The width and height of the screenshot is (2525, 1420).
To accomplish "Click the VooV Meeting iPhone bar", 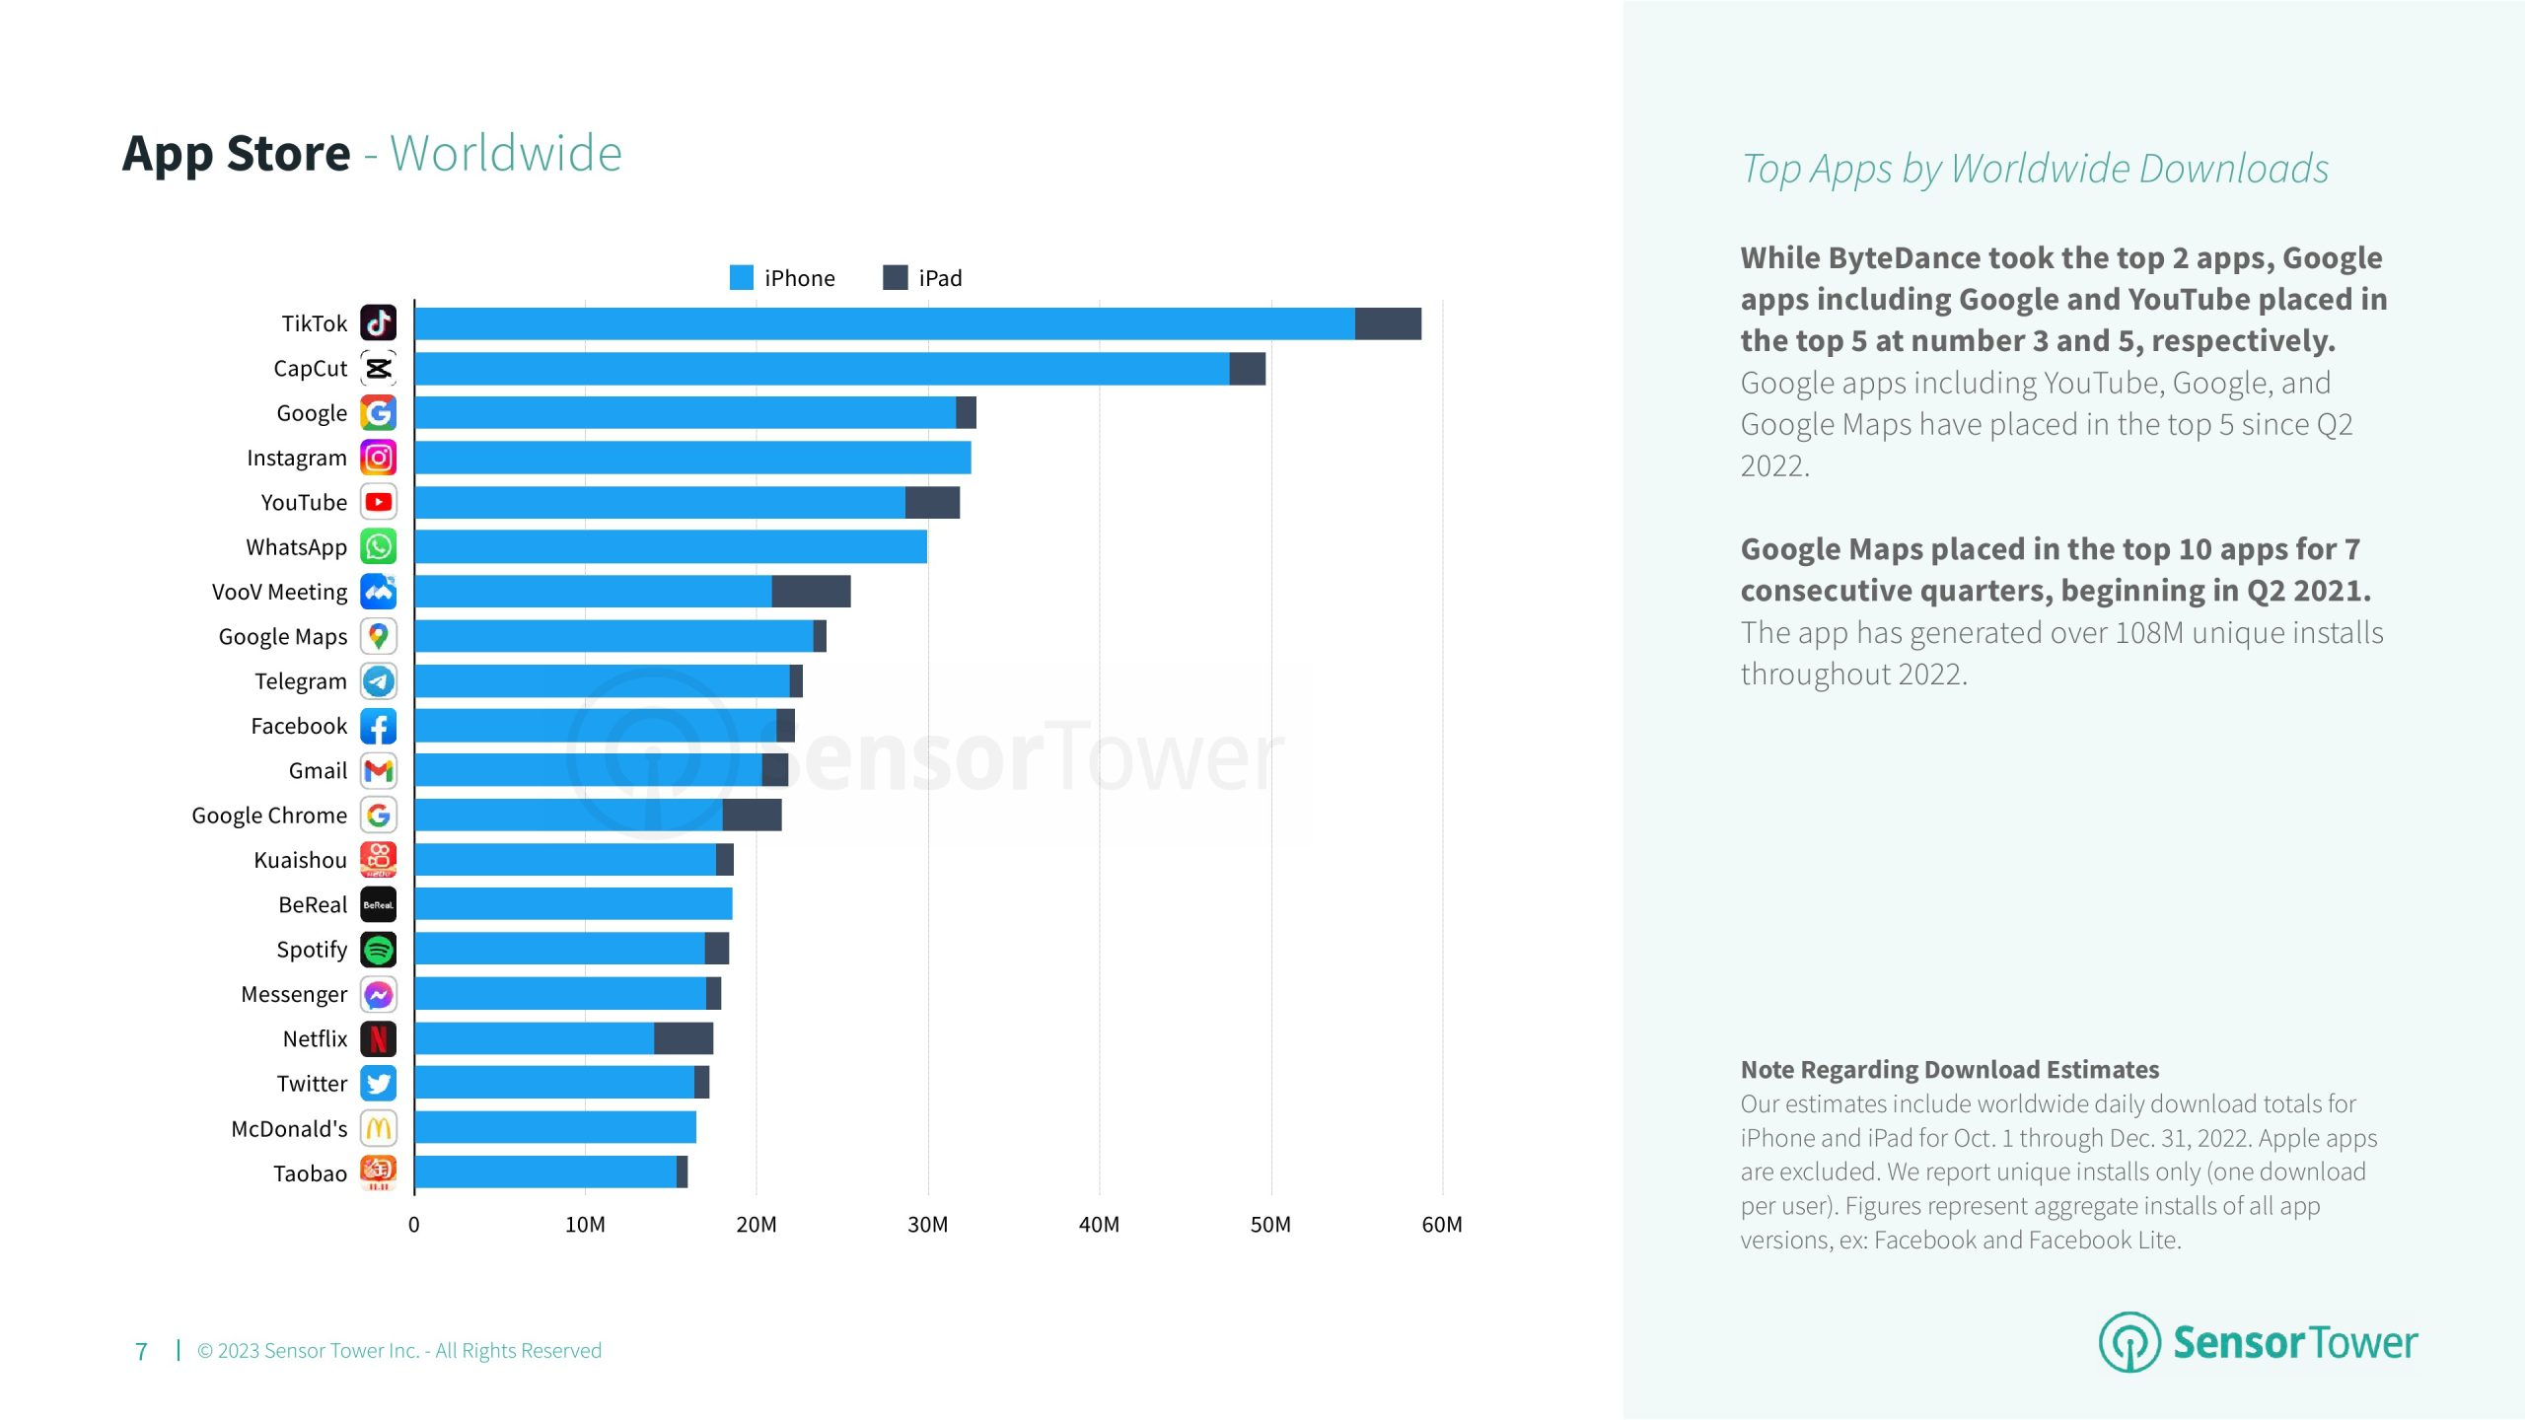I will [593, 592].
